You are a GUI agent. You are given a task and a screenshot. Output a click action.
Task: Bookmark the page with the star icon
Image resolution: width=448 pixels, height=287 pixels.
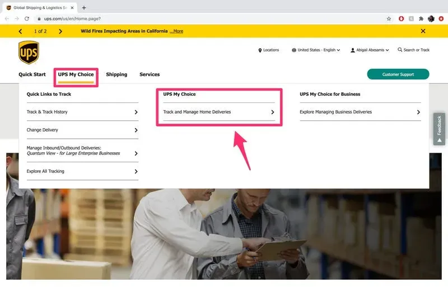tap(389, 19)
